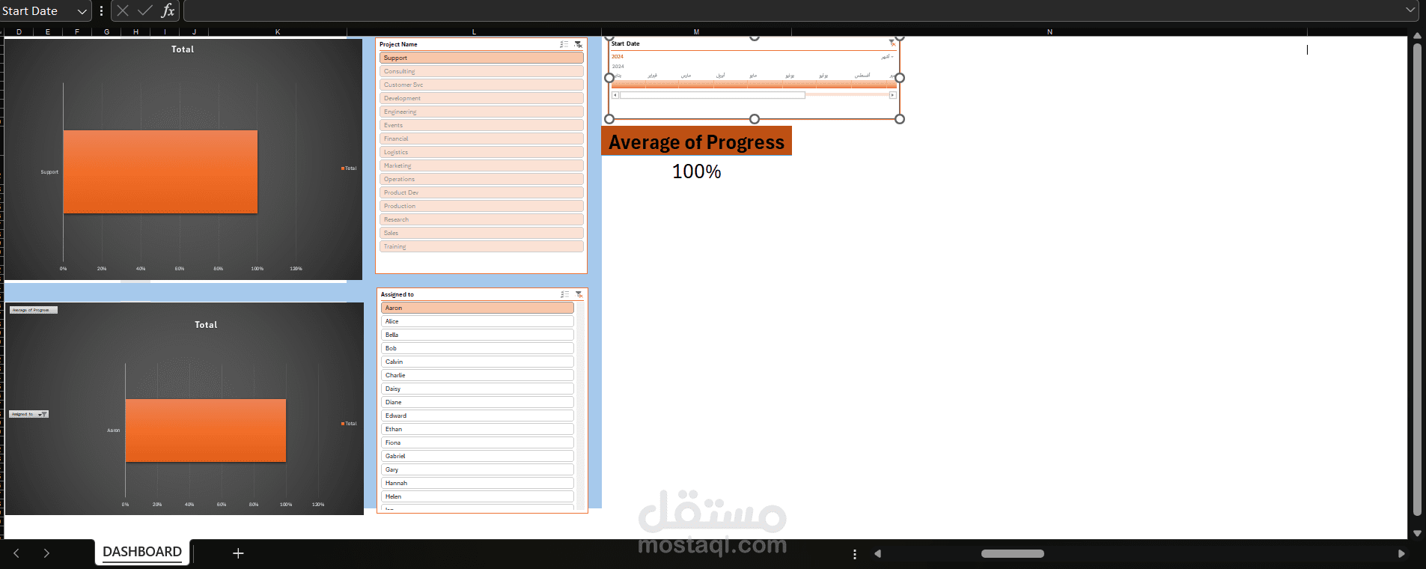
Task: Click the sheet horizontal scrollbar thumb
Action: pos(1012,554)
